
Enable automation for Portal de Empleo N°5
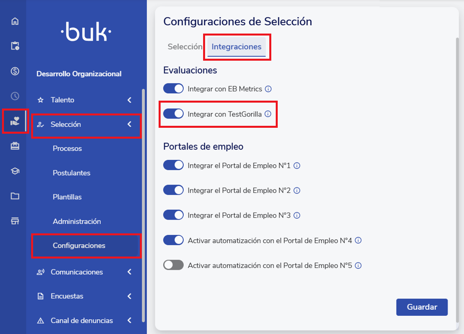pyautogui.click(x=173, y=265)
